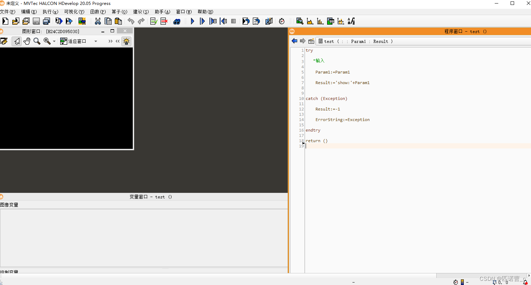
Task: Go back with blue arrow in program window
Action: click(294, 41)
